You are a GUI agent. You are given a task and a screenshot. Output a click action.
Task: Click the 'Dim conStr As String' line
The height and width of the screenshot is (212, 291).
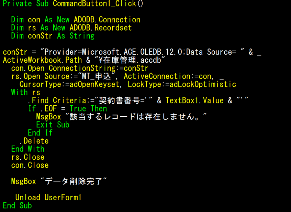(x=53, y=36)
